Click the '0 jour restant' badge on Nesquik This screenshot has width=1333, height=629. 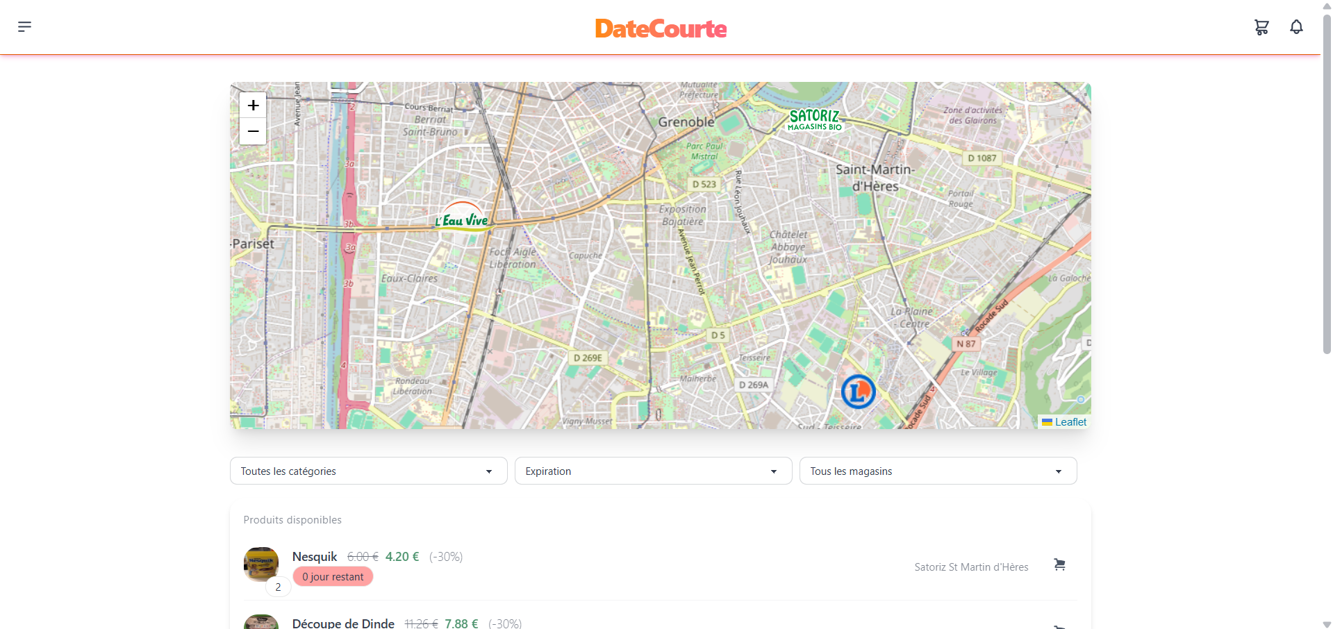click(x=333, y=576)
